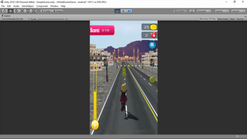Click the in-game blue pause button
Image resolution: width=247 pixels, height=139 pixels.
(x=152, y=45)
